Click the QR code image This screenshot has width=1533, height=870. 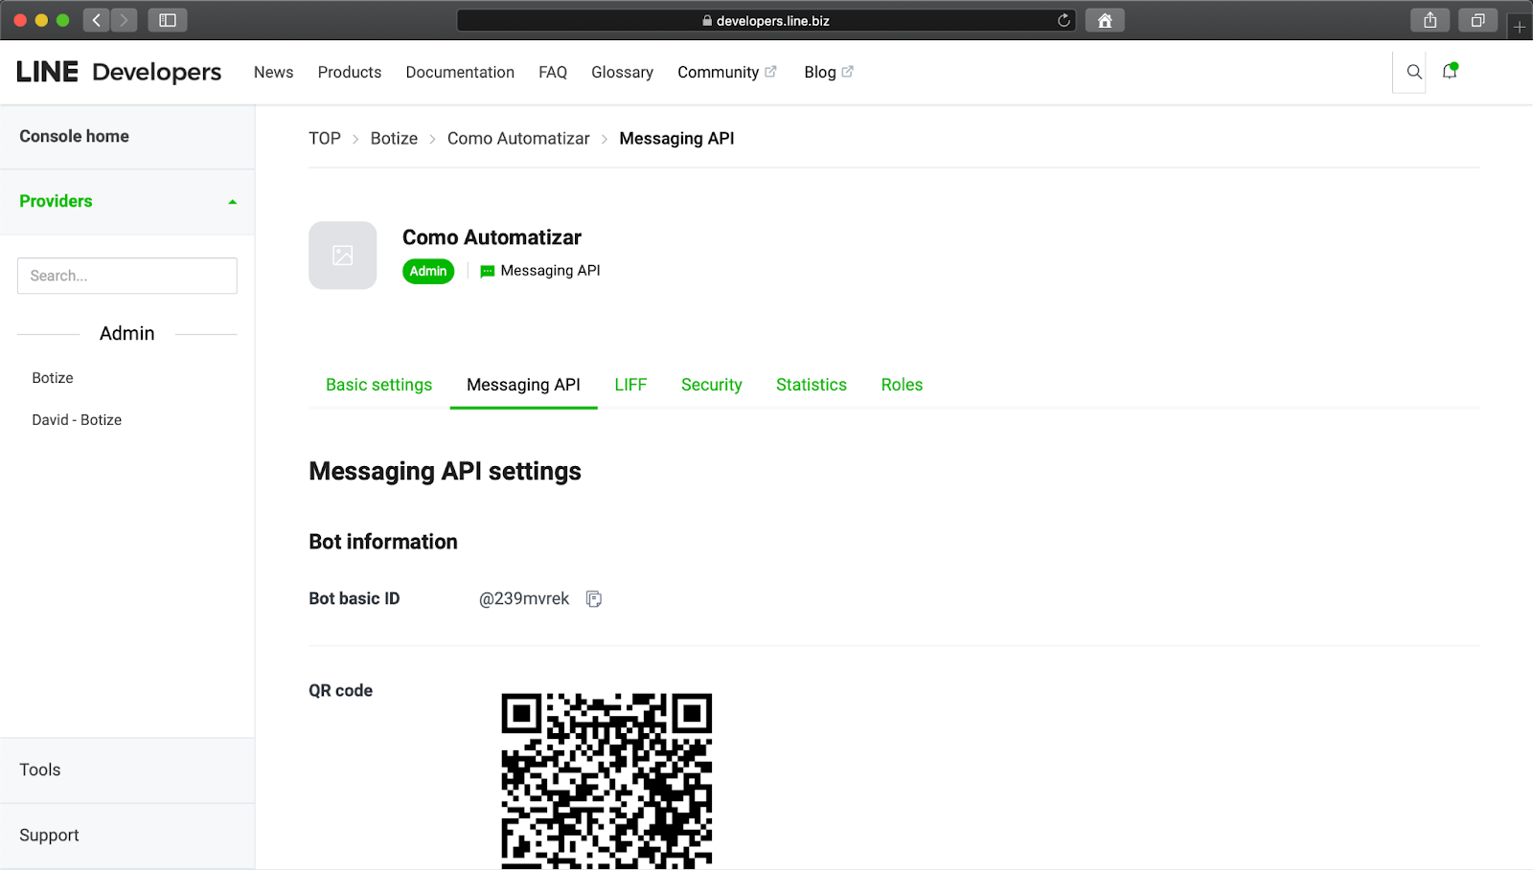pos(606,781)
